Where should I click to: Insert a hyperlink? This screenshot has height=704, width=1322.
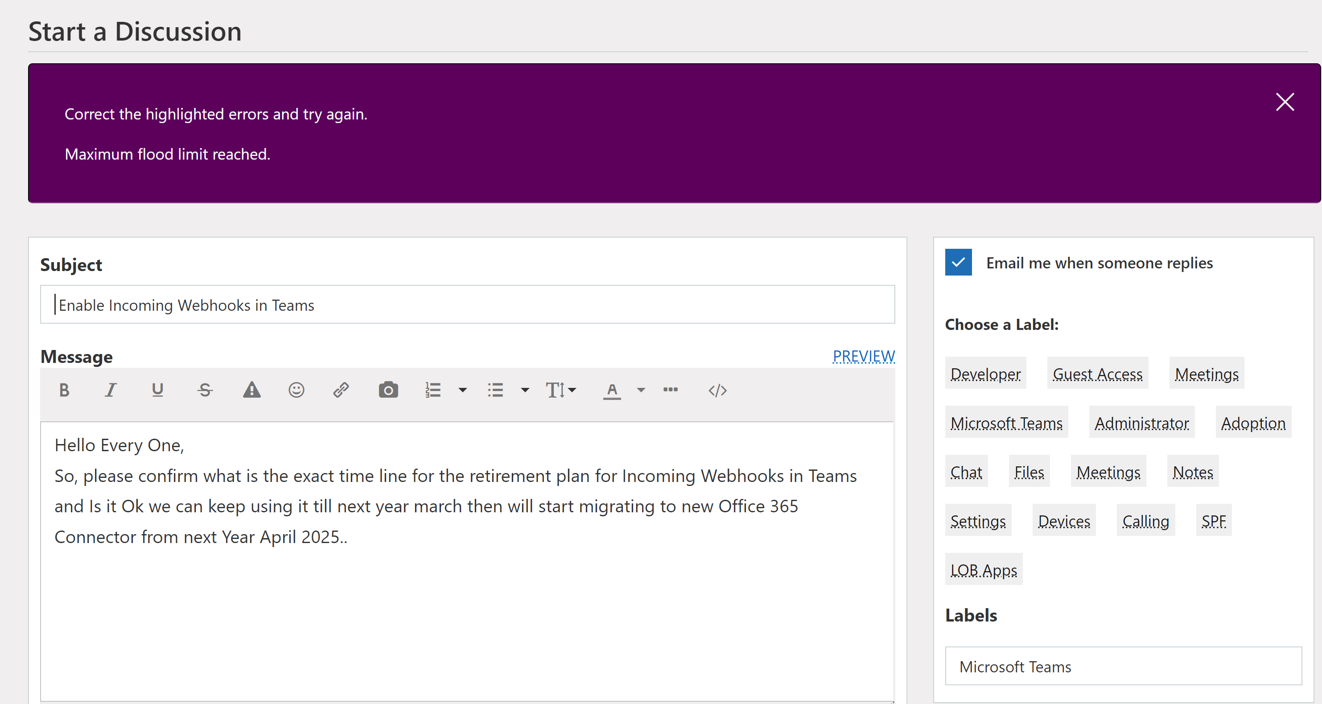point(341,391)
